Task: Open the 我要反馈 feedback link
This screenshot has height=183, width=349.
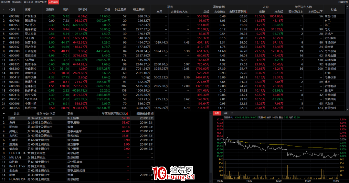Action: (x=343, y=2)
